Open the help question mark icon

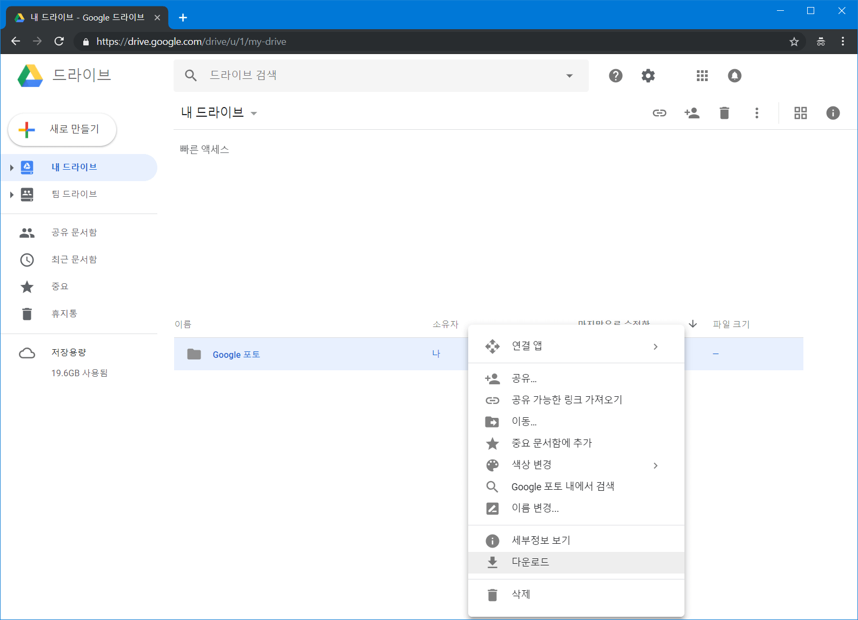pyautogui.click(x=615, y=76)
